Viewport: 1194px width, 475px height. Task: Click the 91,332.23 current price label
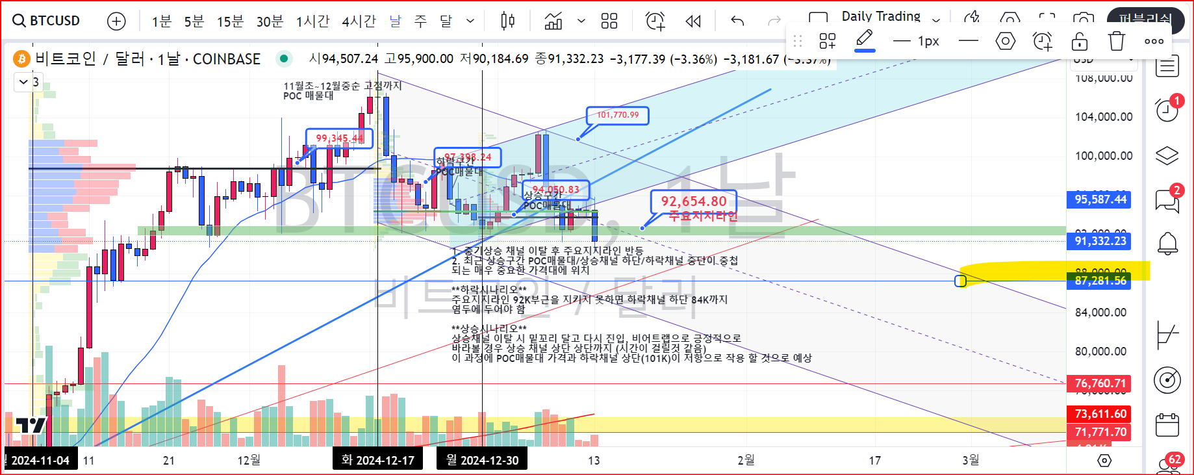(1099, 241)
